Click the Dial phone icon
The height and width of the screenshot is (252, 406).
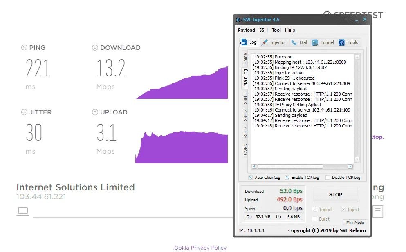294,42
